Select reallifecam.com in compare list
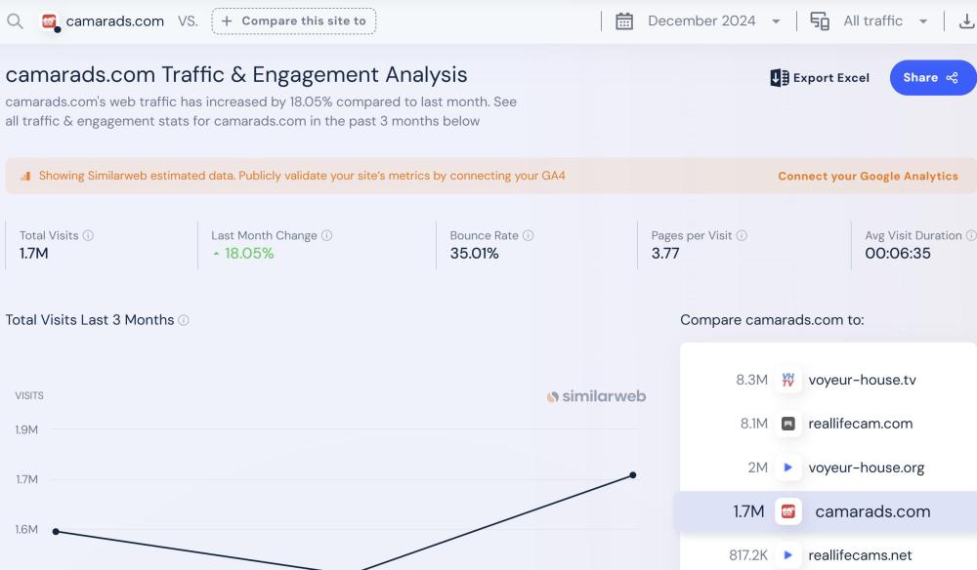Screen dimensions: 977x570 click(860, 424)
